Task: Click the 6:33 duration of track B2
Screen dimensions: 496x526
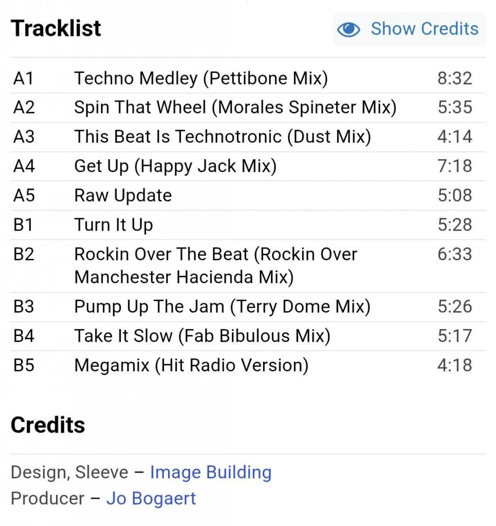Action: point(454,254)
